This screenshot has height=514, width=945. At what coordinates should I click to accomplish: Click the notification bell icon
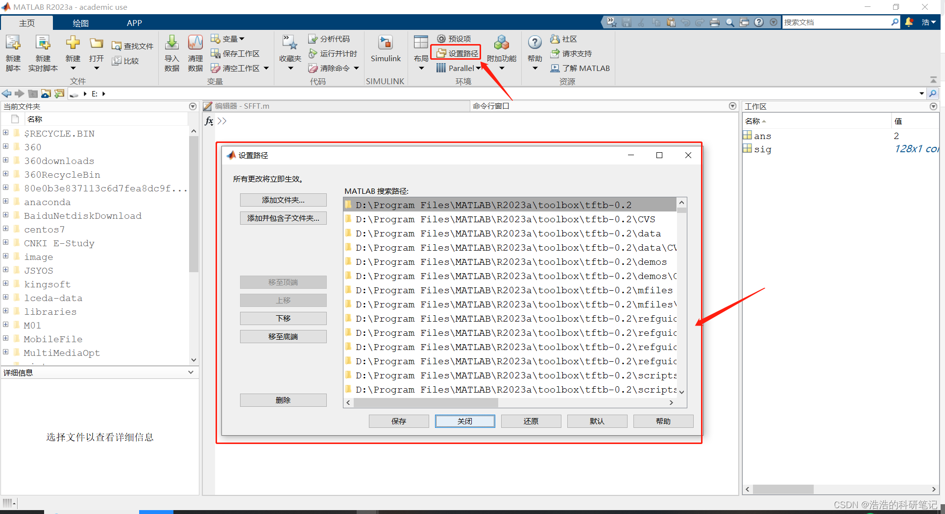tap(909, 22)
